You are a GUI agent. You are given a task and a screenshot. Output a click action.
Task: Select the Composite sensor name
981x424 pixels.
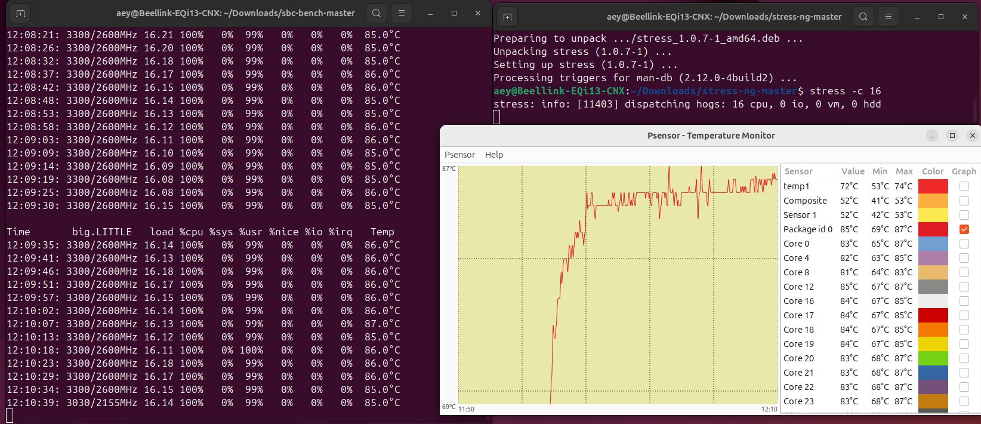(805, 201)
